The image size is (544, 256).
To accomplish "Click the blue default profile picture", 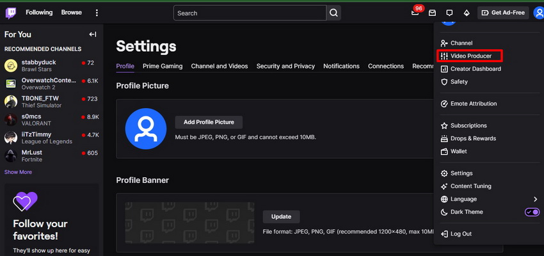I will click(146, 129).
